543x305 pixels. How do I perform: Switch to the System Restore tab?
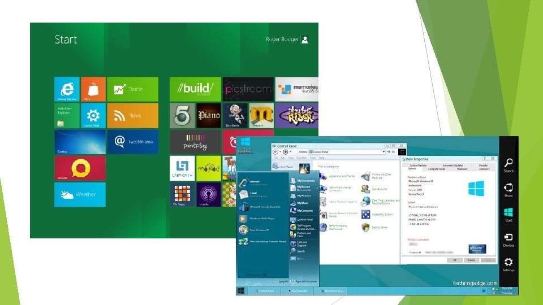pos(418,165)
